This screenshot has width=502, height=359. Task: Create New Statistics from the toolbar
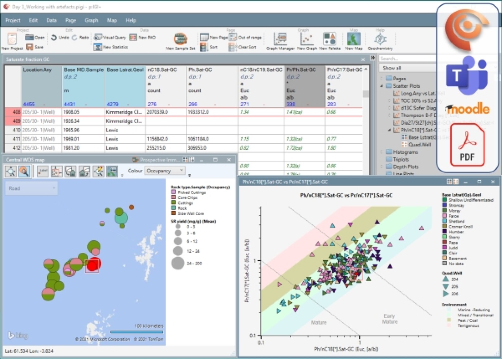coord(97,47)
